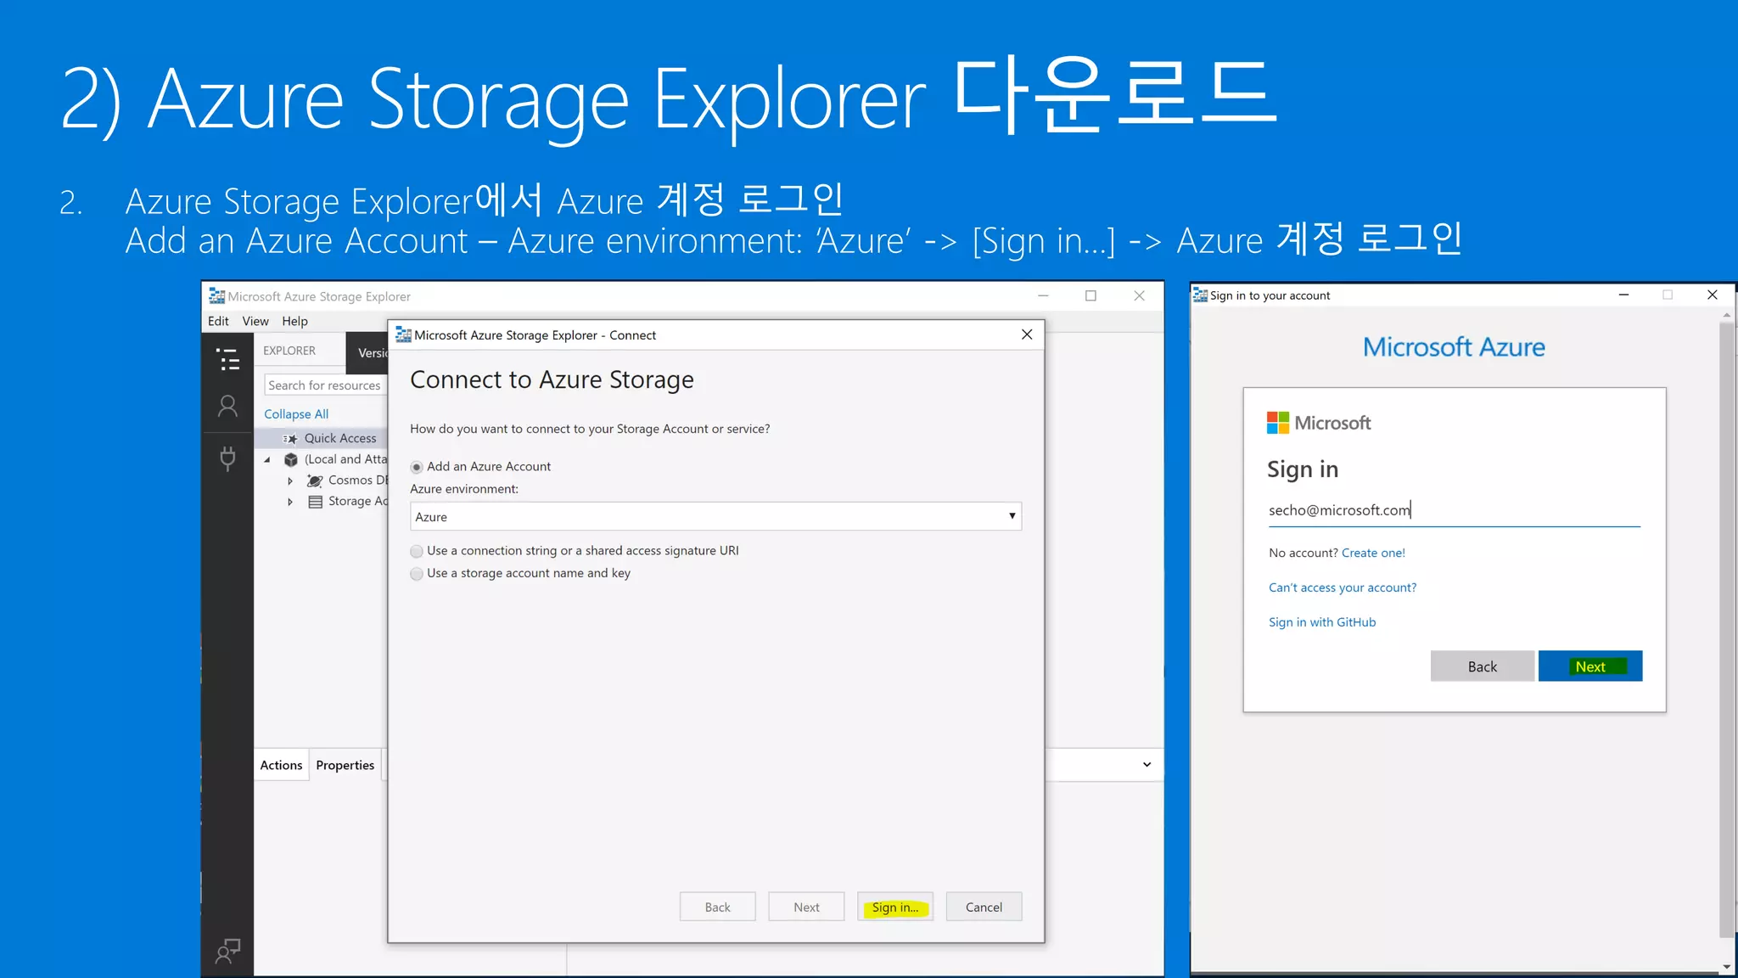Click the Quick Access star icon

pos(290,439)
